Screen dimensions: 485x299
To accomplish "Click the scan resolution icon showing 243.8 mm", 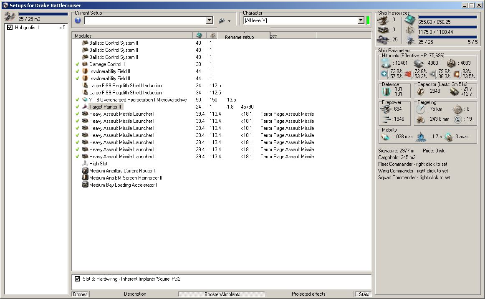I will 421,119.
